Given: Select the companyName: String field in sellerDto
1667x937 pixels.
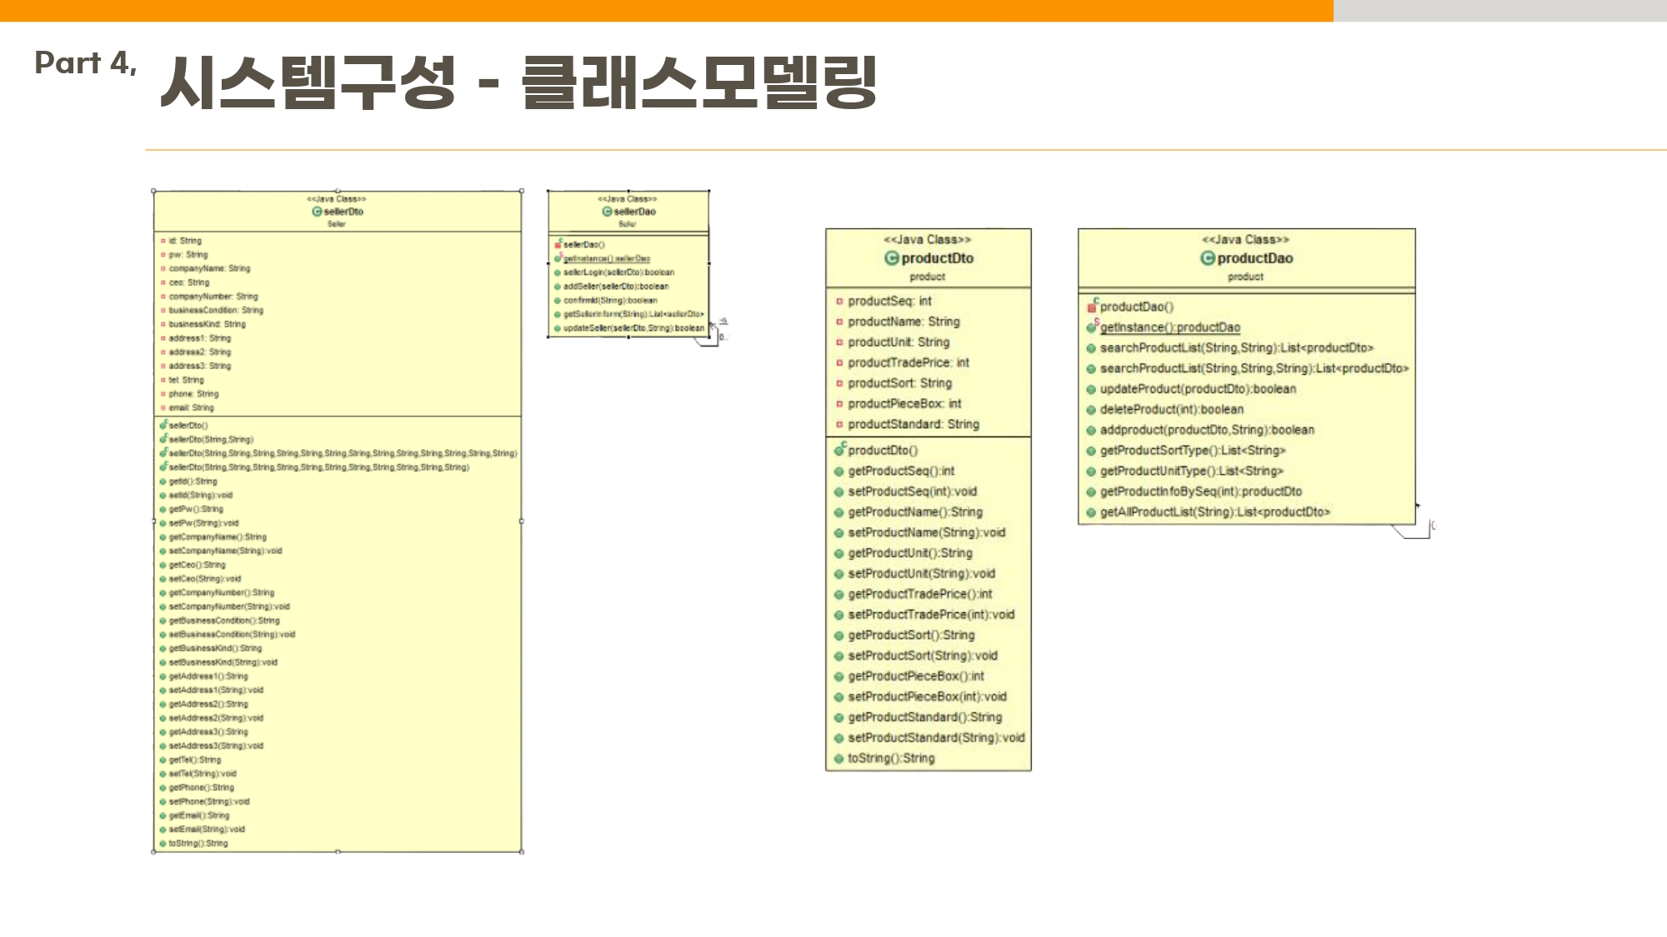Looking at the screenshot, I should click(208, 268).
